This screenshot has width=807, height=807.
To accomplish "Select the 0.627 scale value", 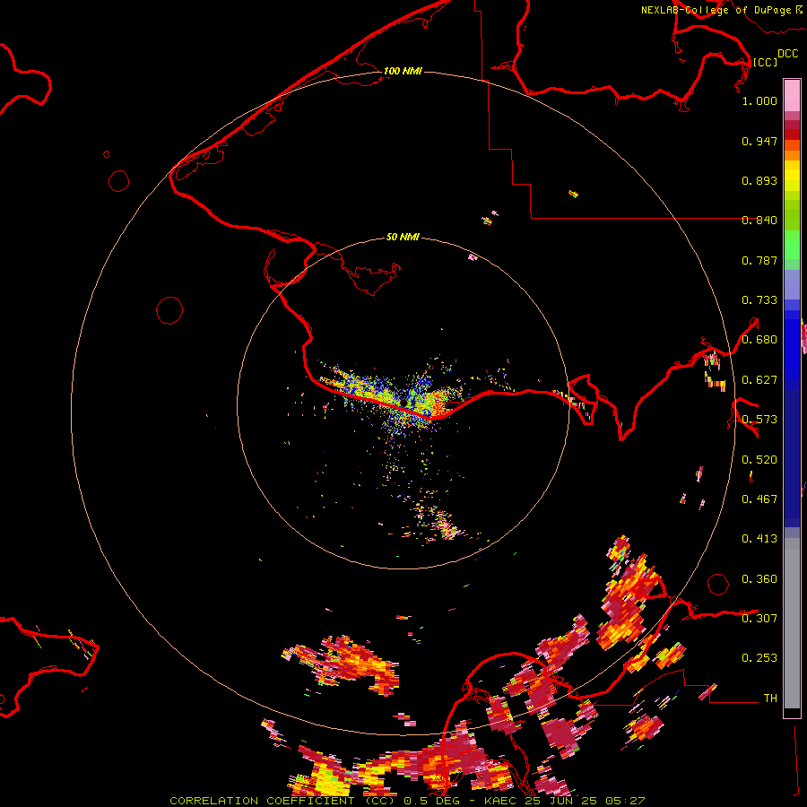I will click(759, 380).
